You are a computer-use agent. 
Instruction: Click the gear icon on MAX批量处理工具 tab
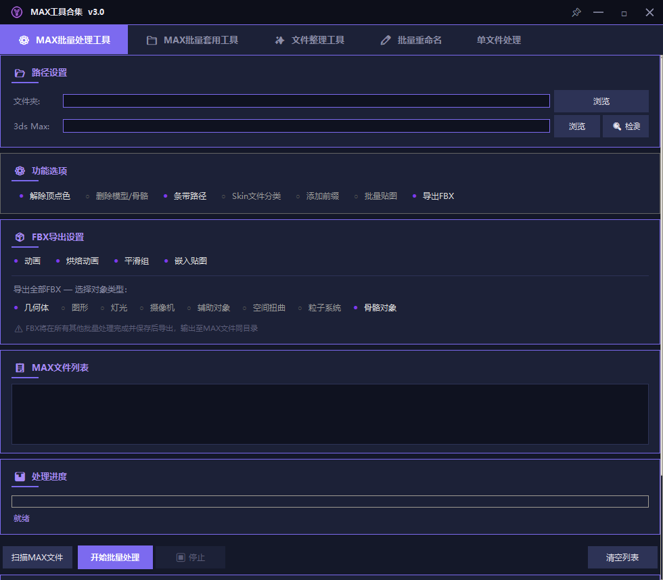(x=24, y=40)
